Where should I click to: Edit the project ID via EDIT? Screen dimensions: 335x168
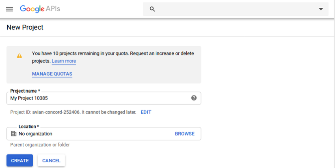coord(146,112)
